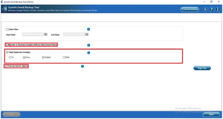The width and height of the screenshot is (223, 119).
Task: Open the Start Date calendar picker icon
Action: pyautogui.click(x=46, y=34)
